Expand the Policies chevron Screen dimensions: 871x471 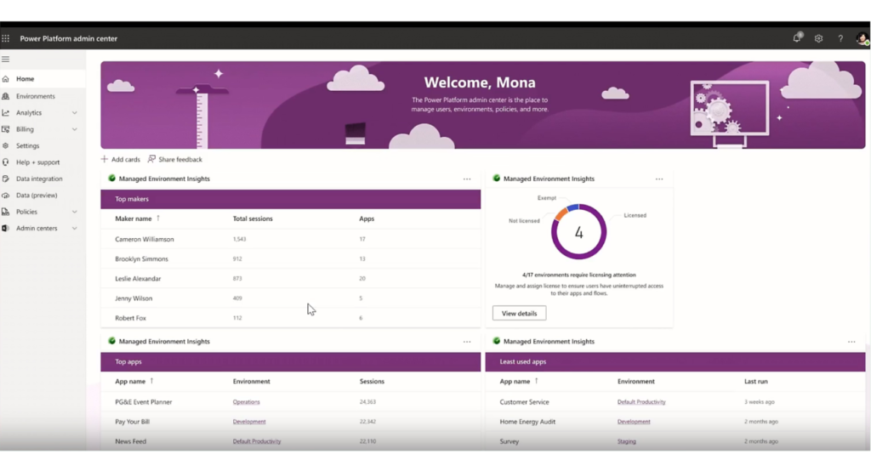point(75,212)
